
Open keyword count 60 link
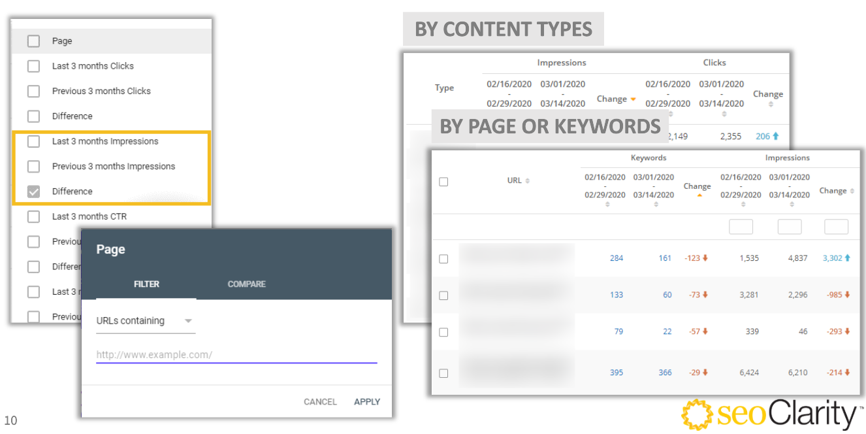pyautogui.click(x=667, y=295)
